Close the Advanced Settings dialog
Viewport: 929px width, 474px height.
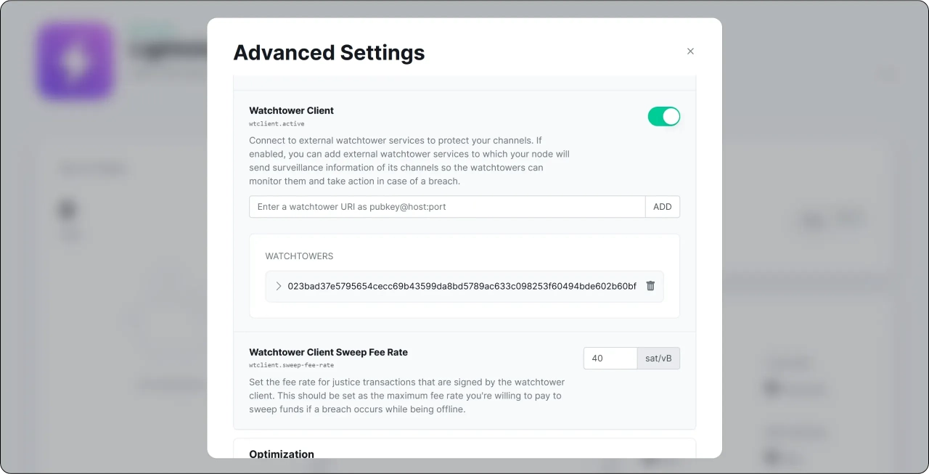coord(690,51)
